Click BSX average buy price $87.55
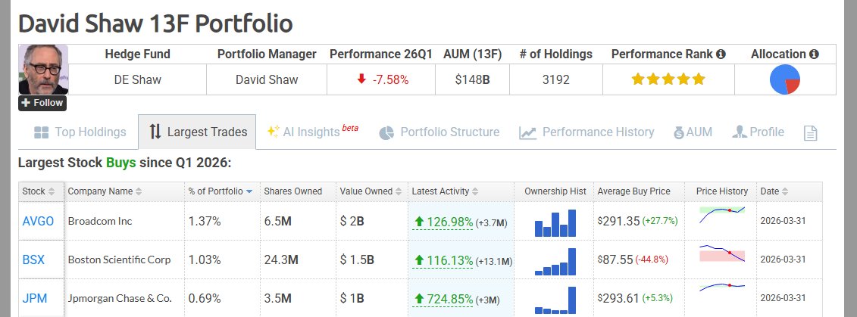The image size is (857, 317). pos(615,260)
